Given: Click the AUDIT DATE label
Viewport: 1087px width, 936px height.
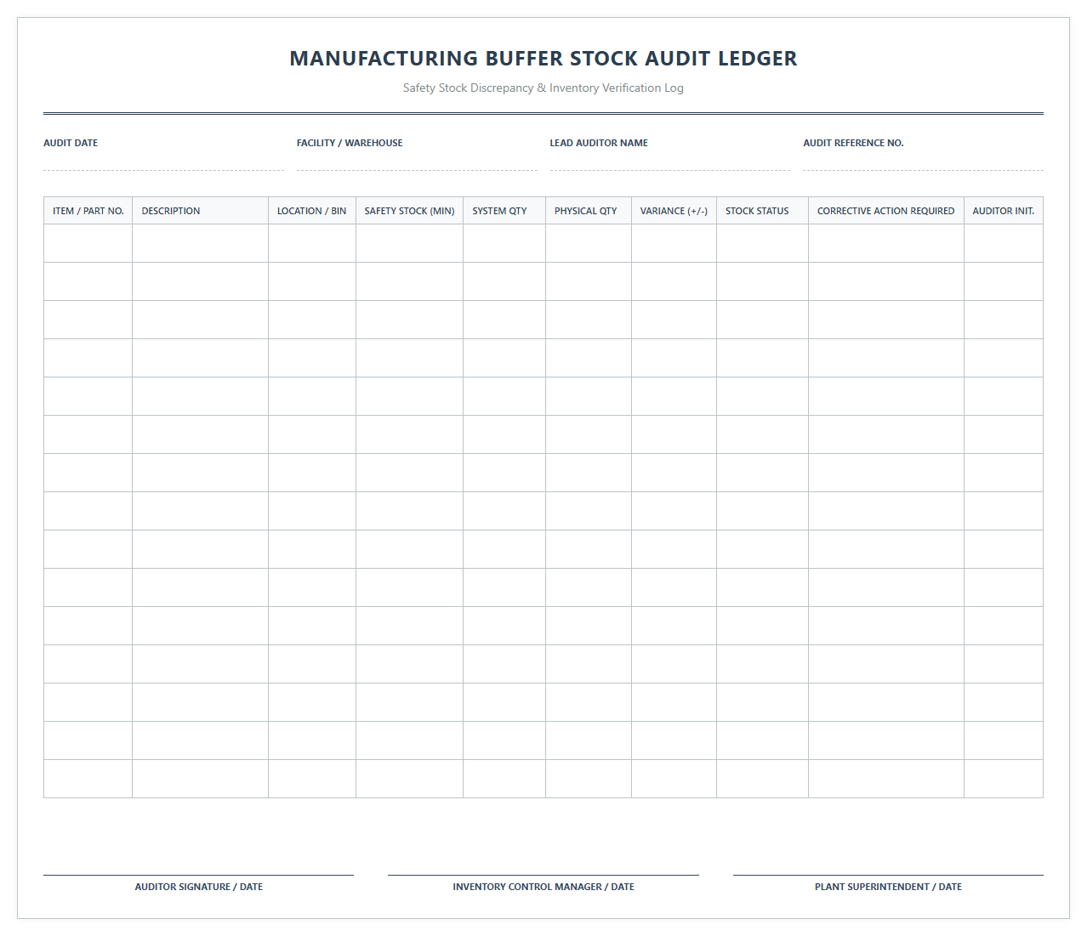Looking at the screenshot, I should coord(71,143).
